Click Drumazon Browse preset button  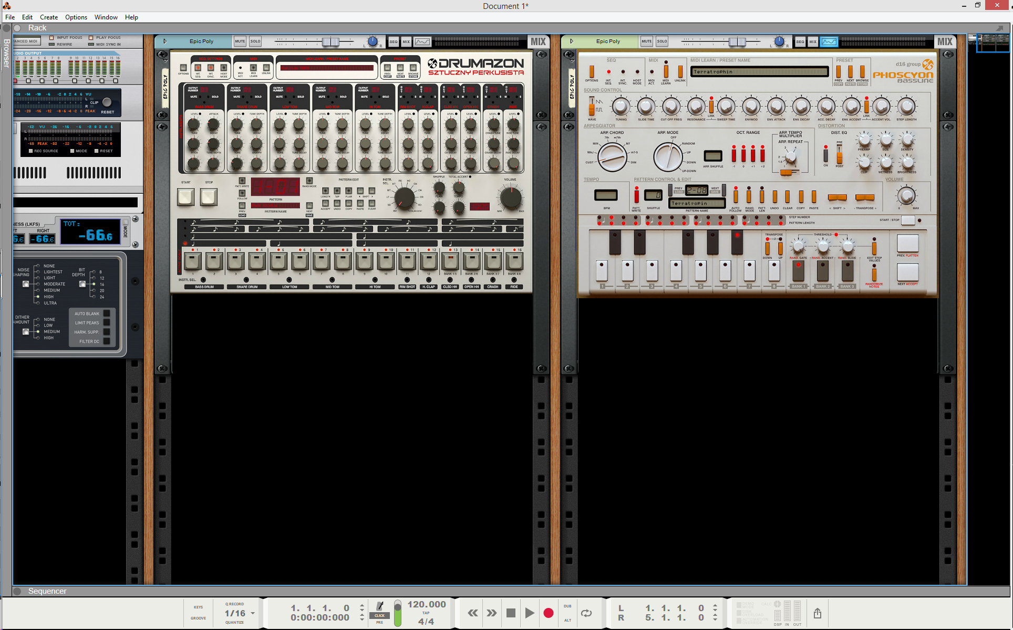click(x=413, y=68)
